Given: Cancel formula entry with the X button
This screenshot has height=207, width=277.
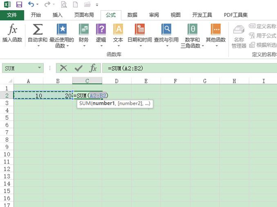Looking at the screenshot, I should [64, 68].
